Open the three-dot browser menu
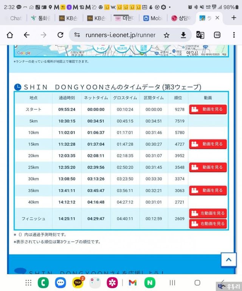The height and width of the screenshot is (291, 242). (x=234, y=35)
